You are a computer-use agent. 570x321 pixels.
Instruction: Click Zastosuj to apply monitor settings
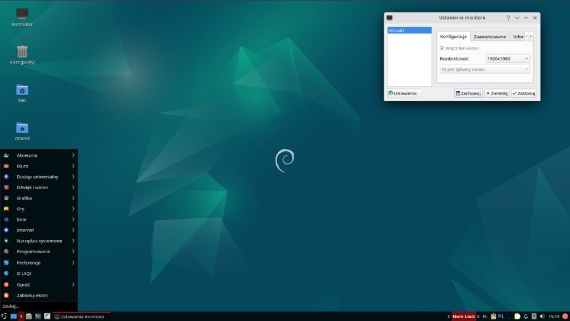(x=523, y=93)
